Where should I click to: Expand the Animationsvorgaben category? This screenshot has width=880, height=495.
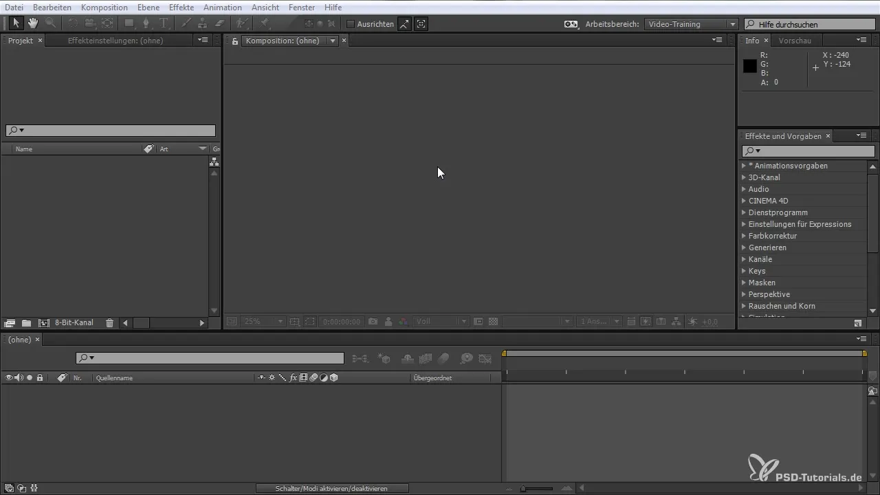pos(744,166)
